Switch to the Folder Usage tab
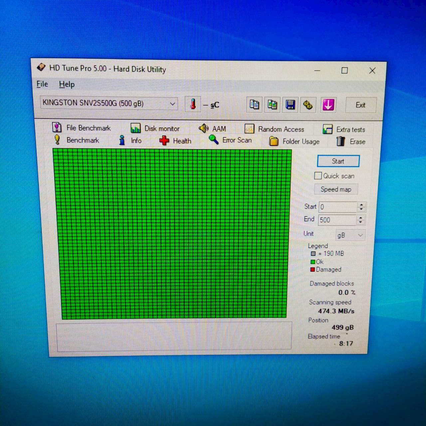426x426 pixels. [x=295, y=141]
